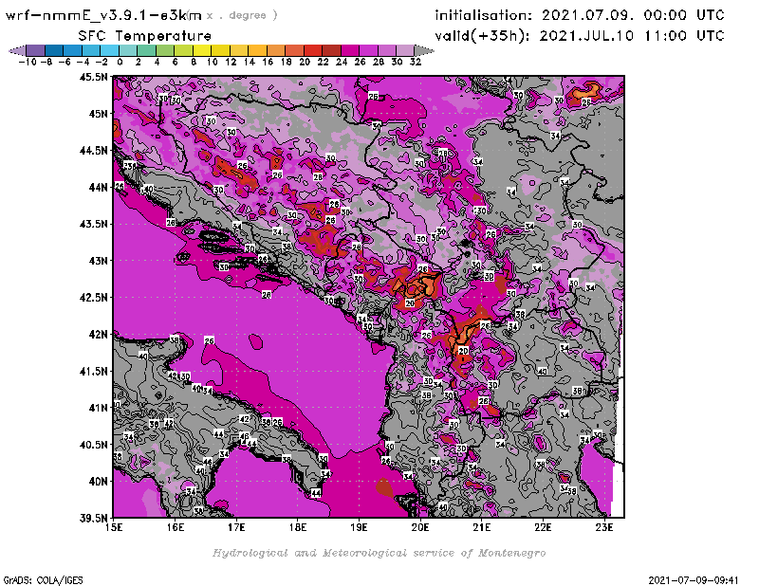Click the yellow legend swatch between 8 and 10
Viewport: 759px width, 586px height.
pyautogui.click(x=202, y=50)
